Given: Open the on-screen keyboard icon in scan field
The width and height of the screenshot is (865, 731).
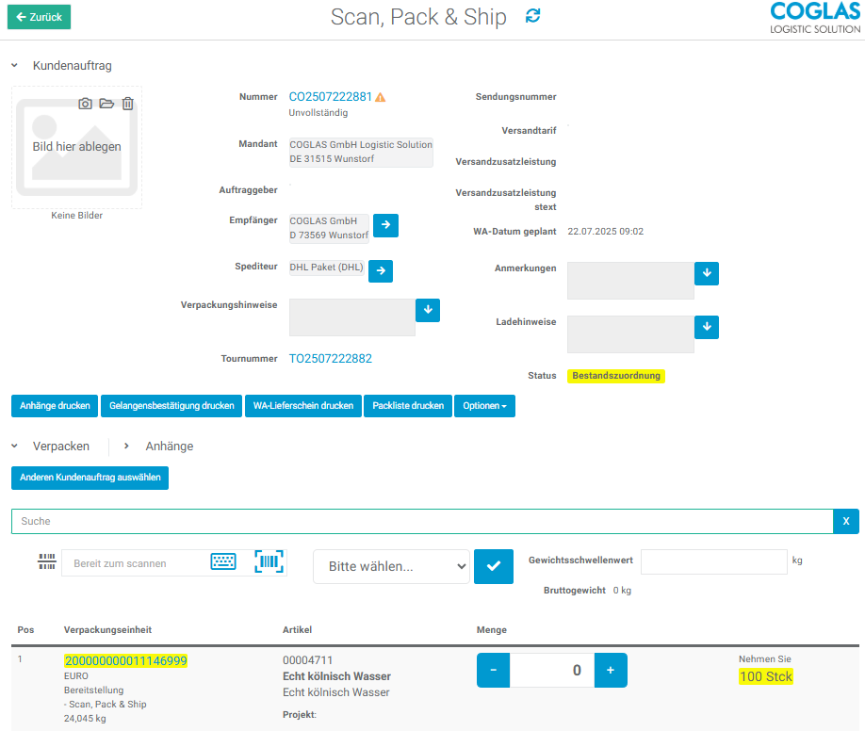Looking at the screenshot, I should 223,562.
